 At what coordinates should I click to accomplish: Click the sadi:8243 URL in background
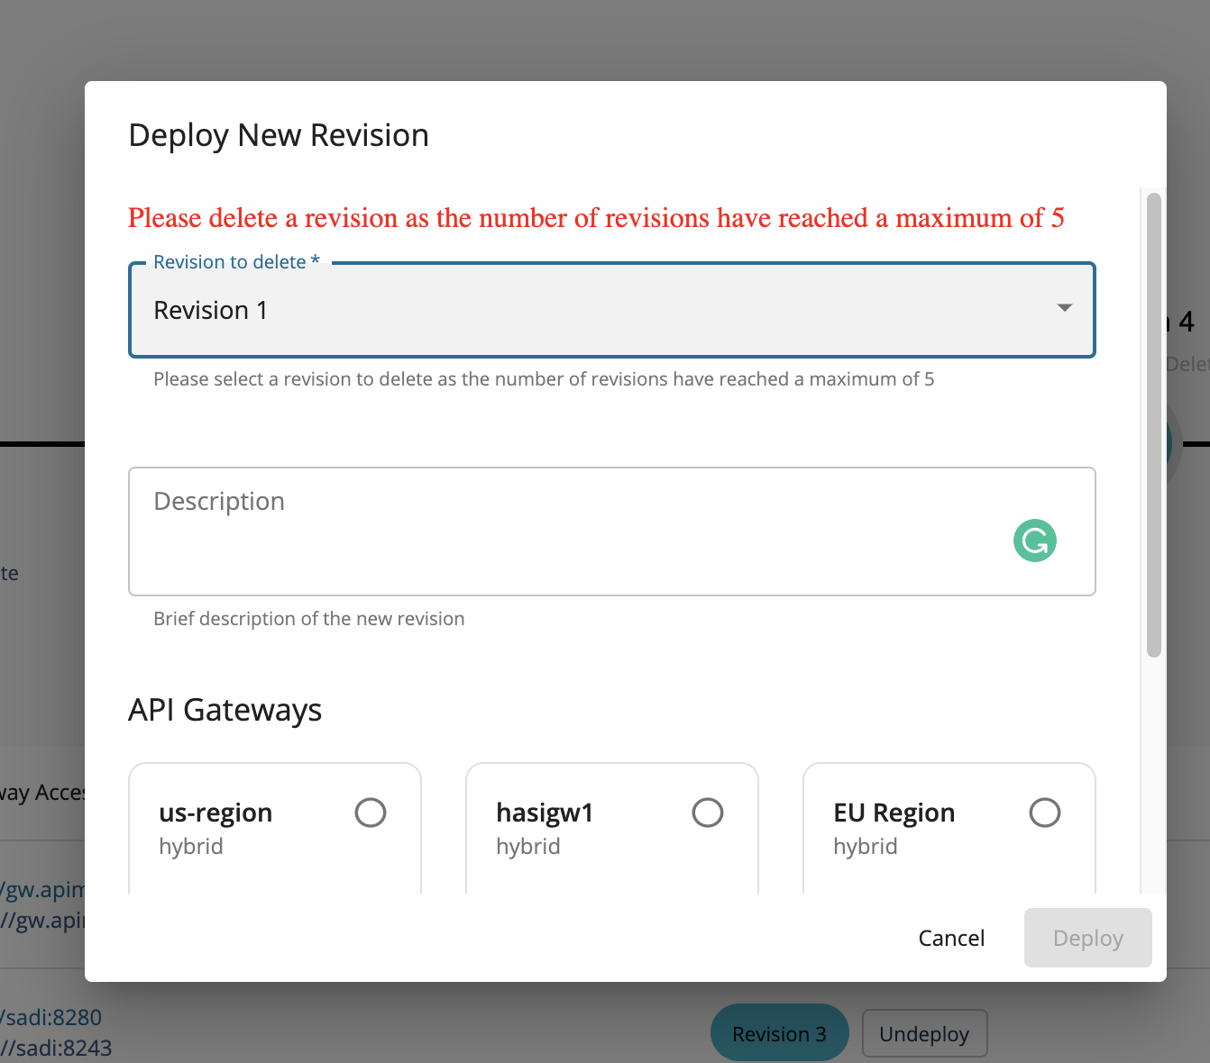pos(56,1048)
